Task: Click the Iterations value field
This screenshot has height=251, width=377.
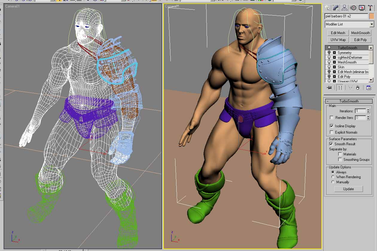Action: tap(360, 111)
